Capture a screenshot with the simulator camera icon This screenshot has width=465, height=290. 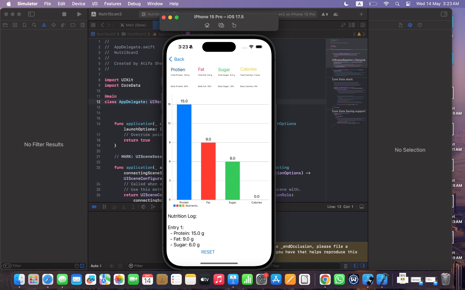click(221, 25)
